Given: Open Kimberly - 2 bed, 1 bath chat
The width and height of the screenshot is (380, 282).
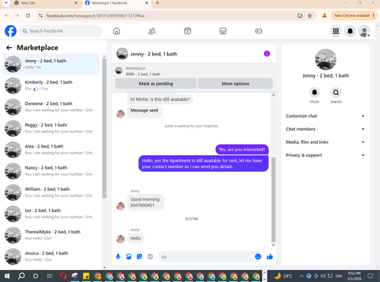Looking at the screenshot, I should tap(51, 86).
